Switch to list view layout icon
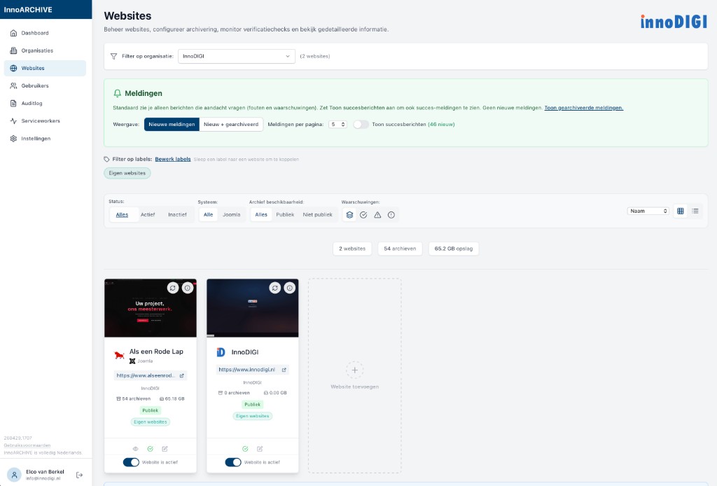Screen dimensions: 717x486 (x=695, y=211)
